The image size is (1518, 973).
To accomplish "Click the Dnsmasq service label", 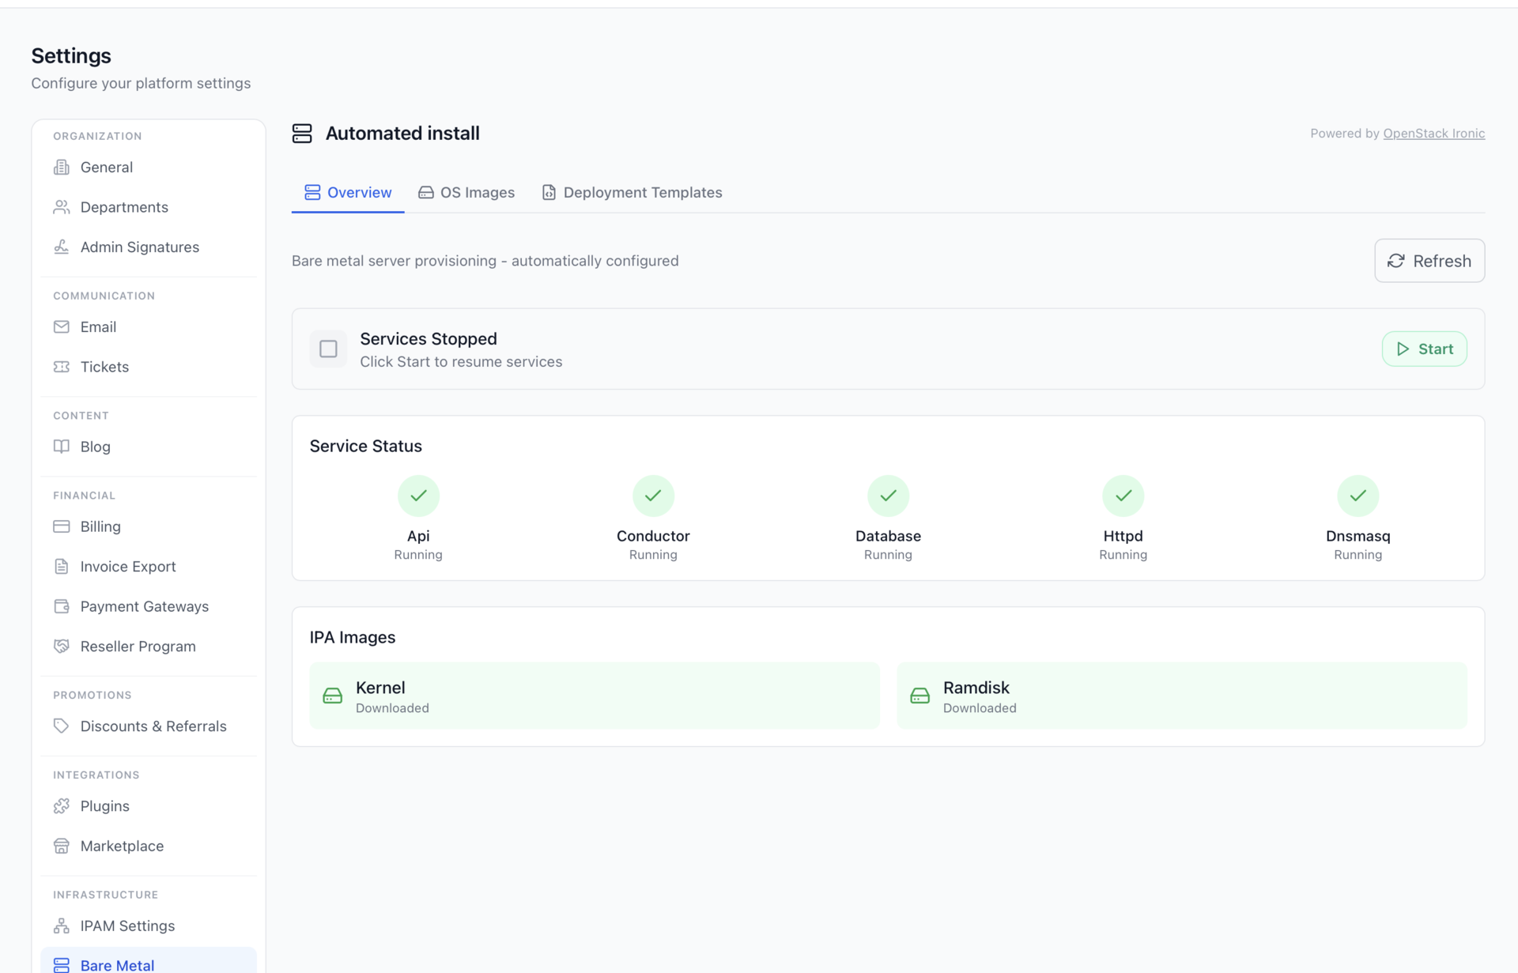I will 1358,535.
